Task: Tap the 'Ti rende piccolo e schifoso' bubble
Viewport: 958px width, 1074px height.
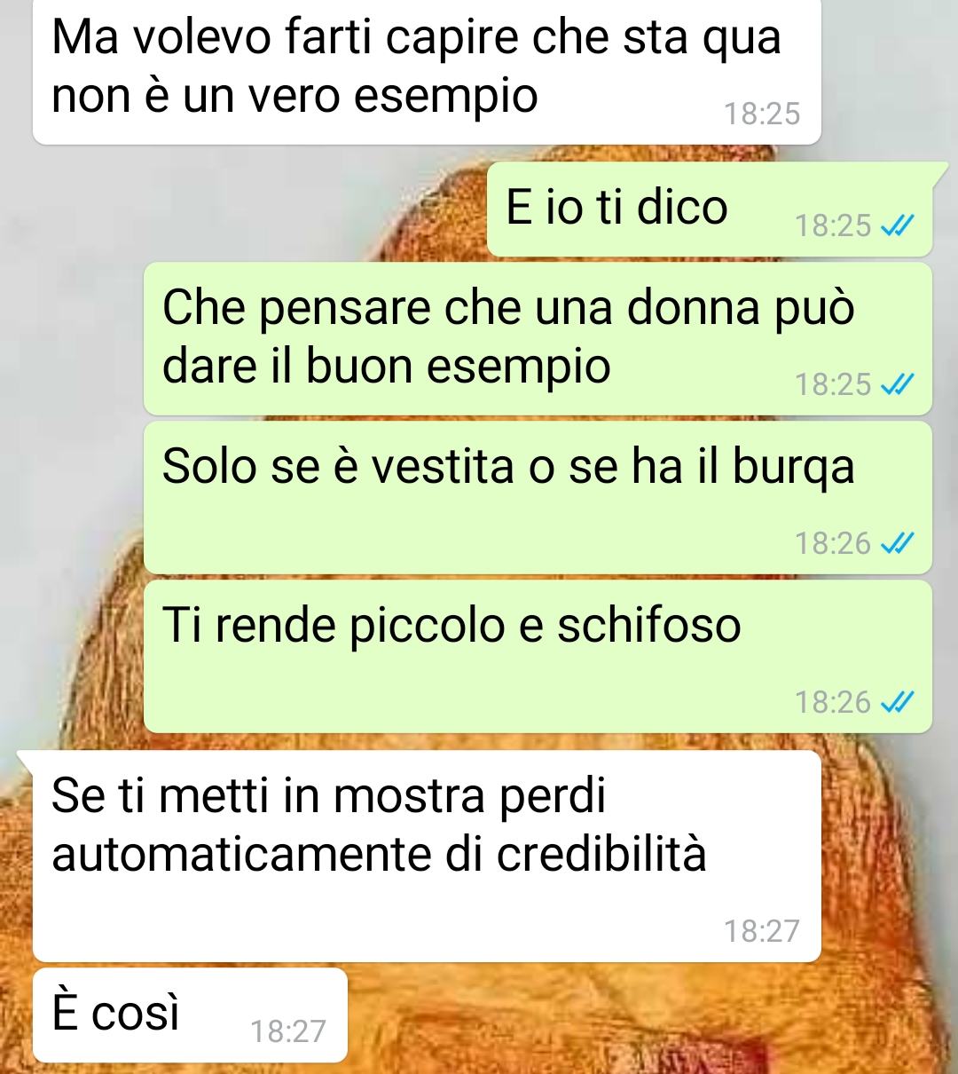Action: click(x=538, y=656)
